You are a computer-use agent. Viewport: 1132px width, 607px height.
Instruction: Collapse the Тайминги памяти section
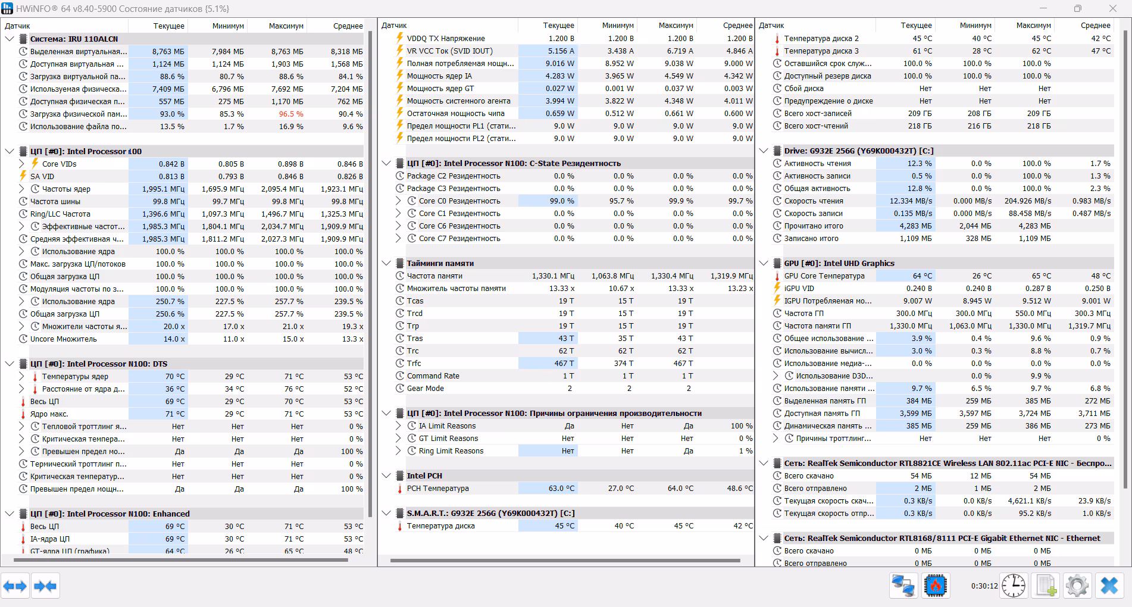point(386,263)
